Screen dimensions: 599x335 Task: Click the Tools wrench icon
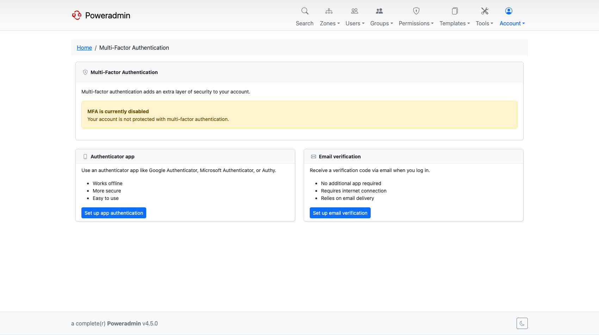pyautogui.click(x=485, y=11)
